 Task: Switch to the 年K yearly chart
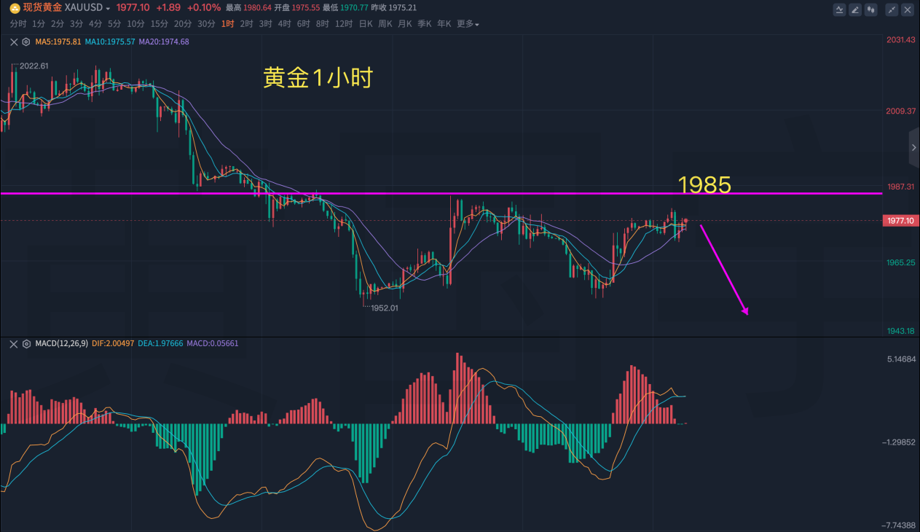click(444, 24)
